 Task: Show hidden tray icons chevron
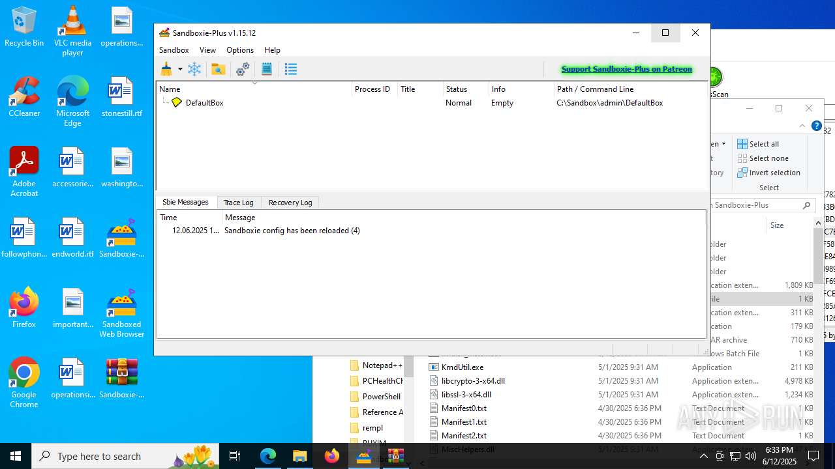pos(703,456)
